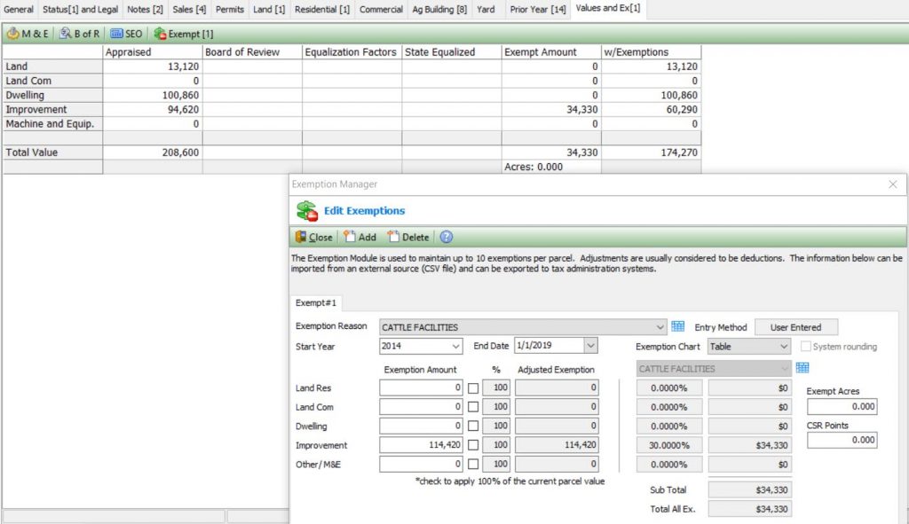Click the B of R toolbar icon
Screen dimensions: 909x524
click(x=80, y=34)
